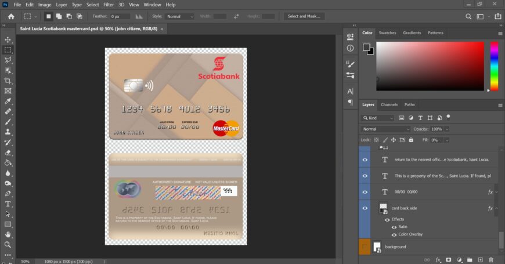Select the Rectangle shape tool

[8, 225]
